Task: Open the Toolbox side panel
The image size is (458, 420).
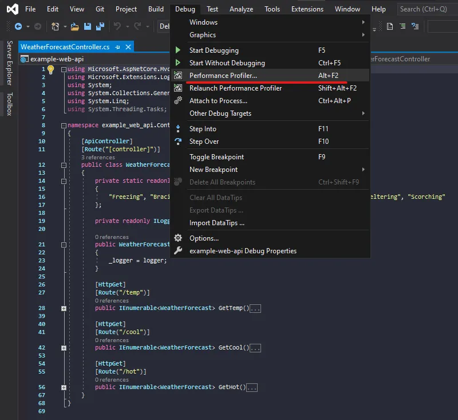Action: click(x=9, y=104)
